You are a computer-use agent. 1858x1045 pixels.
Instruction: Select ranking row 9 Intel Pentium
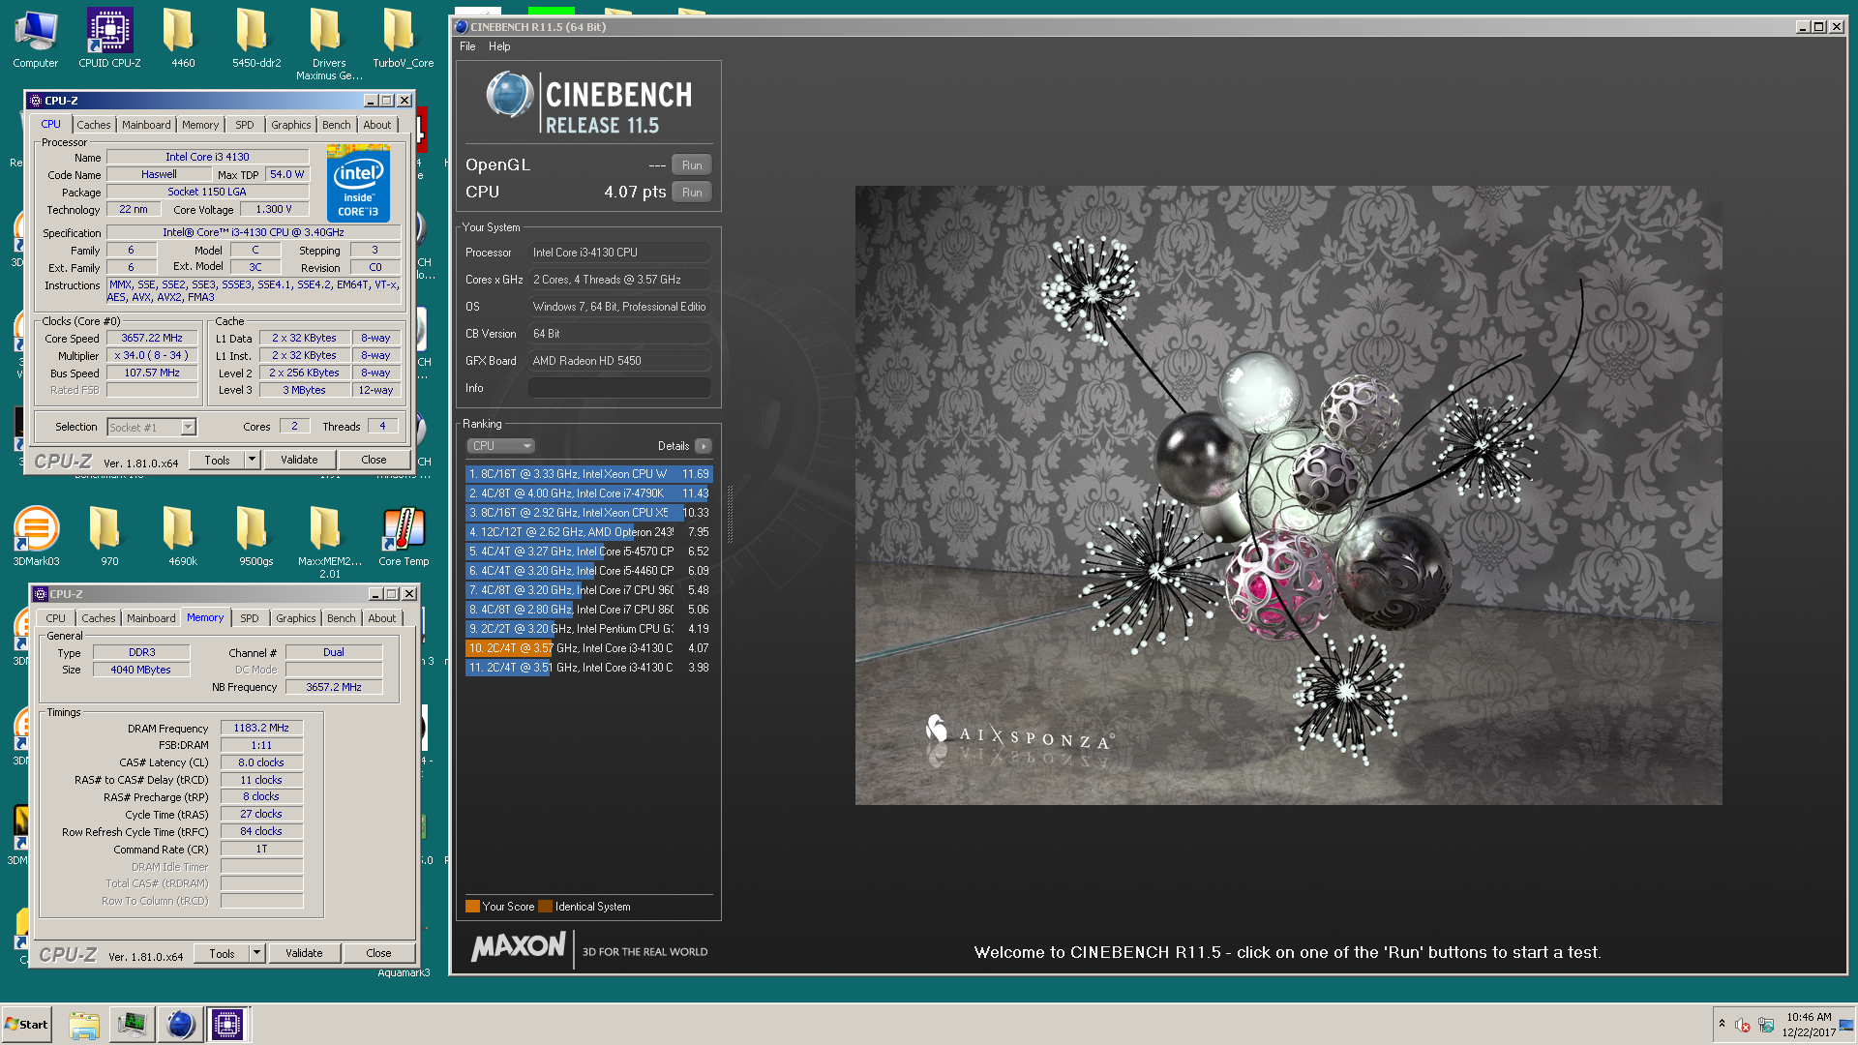(x=588, y=629)
